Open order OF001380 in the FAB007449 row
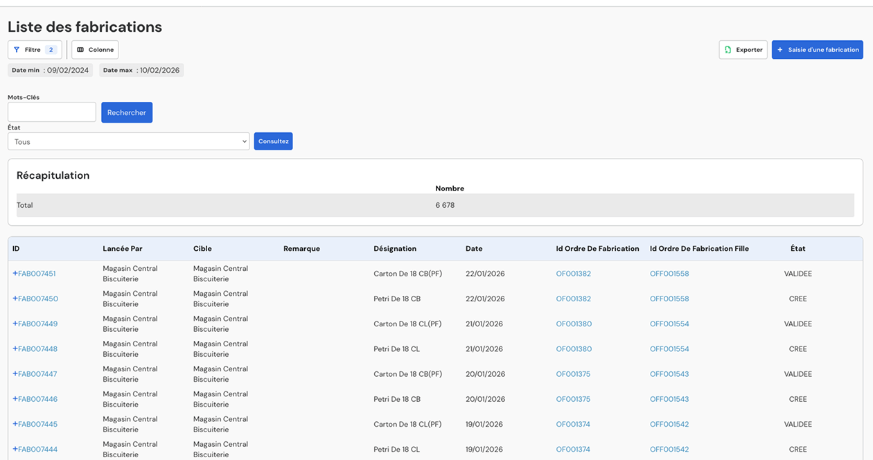 click(x=574, y=324)
